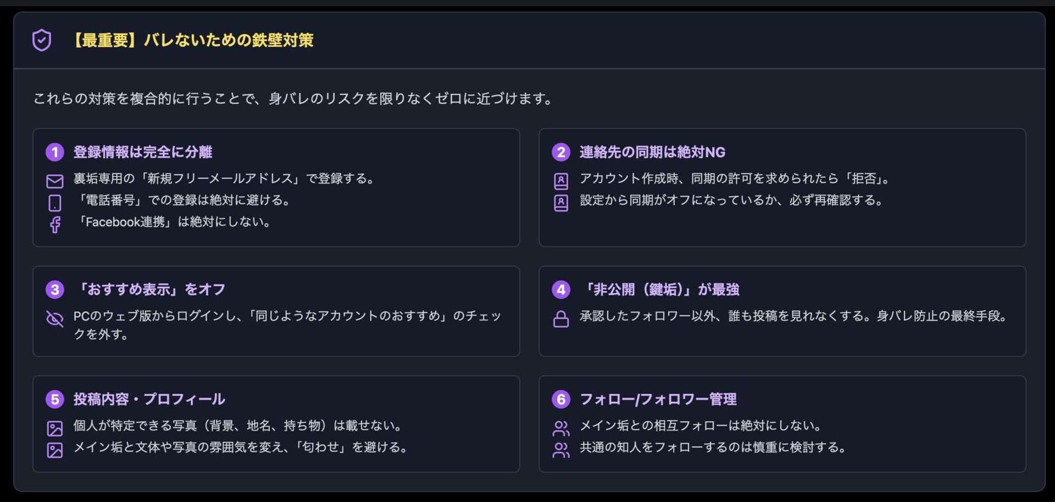This screenshot has width=1055, height=502.
Task: Select the purple number 6 badge
Action: click(561, 399)
